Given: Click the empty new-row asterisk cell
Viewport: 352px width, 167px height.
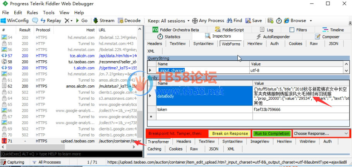Looking at the screenshot, I should point(152,116).
